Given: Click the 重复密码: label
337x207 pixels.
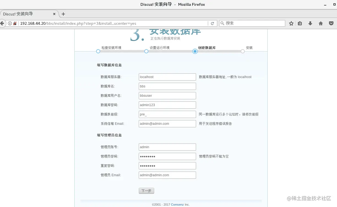Looking at the screenshot, I should tap(108, 166).
